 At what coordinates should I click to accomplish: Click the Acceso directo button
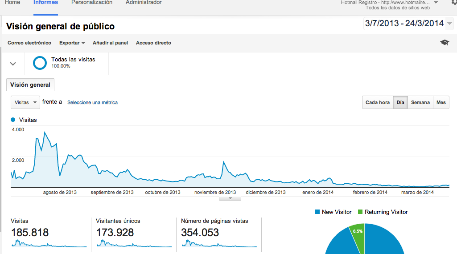pyautogui.click(x=153, y=43)
